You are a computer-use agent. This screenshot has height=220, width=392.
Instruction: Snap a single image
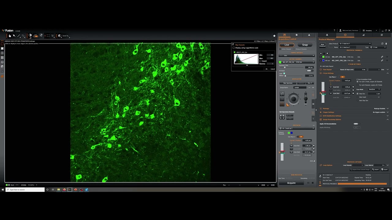pos(305,45)
